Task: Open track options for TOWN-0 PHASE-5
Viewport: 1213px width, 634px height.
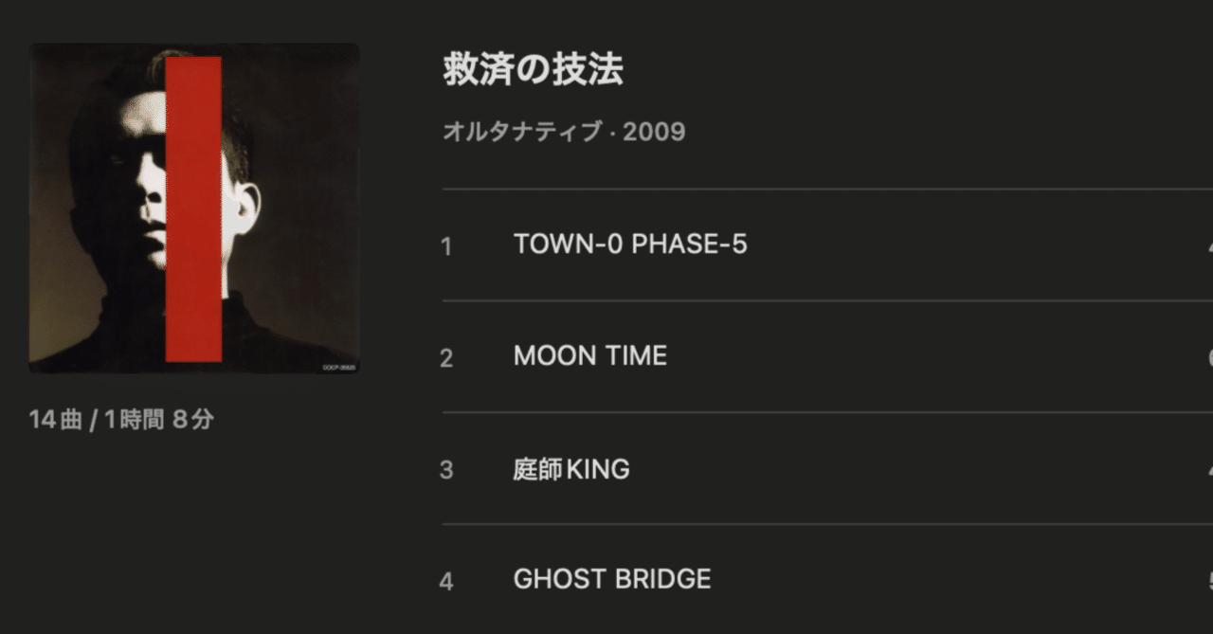Action: [1206, 244]
